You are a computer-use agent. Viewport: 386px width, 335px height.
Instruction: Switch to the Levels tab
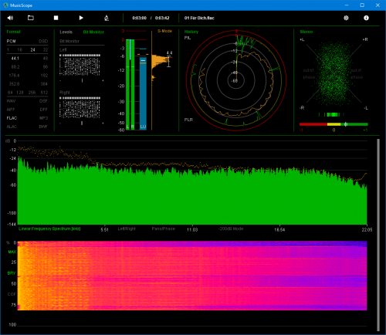pyautogui.click(x=66, y=32)
